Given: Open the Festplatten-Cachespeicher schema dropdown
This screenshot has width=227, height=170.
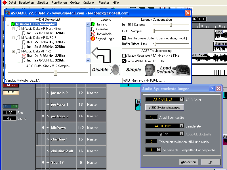Looking at the screenshot, I should [x=159, y=149].
